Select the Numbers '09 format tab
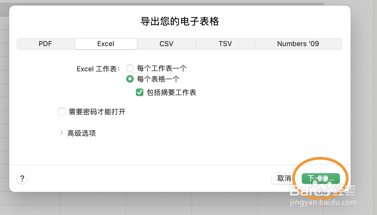The height and width of the screenshot is (215, 377). tap(298, 44)
